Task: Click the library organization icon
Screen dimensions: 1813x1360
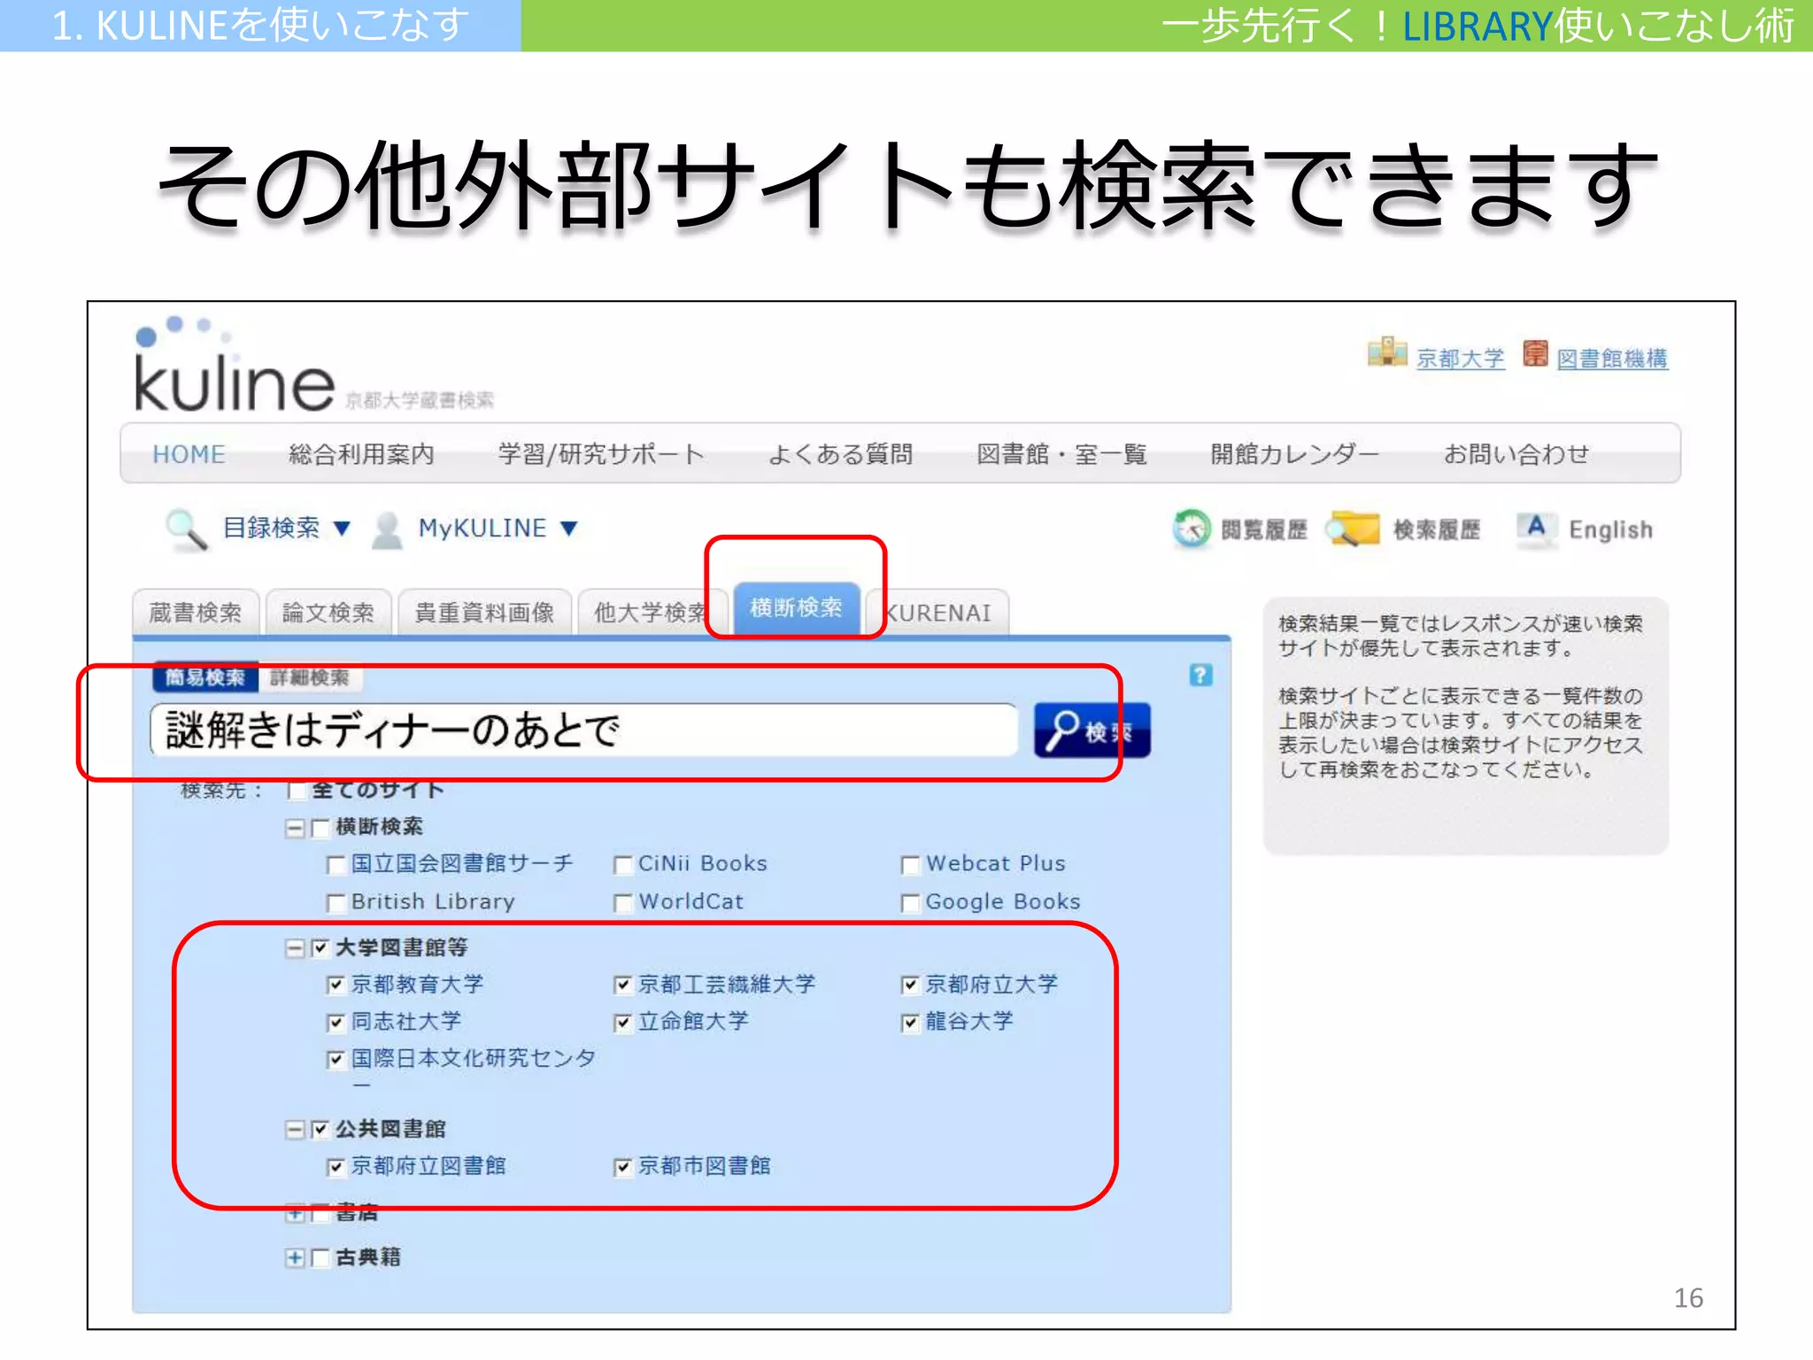Action: click(1535, 353)
